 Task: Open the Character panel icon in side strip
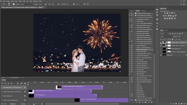(157, 23)
